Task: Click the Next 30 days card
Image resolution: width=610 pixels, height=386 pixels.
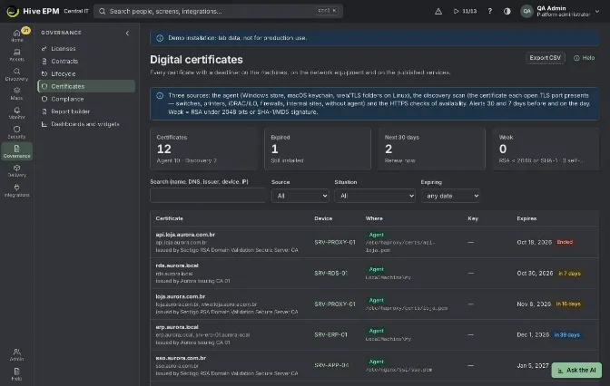Action: (x=432, y=149)
